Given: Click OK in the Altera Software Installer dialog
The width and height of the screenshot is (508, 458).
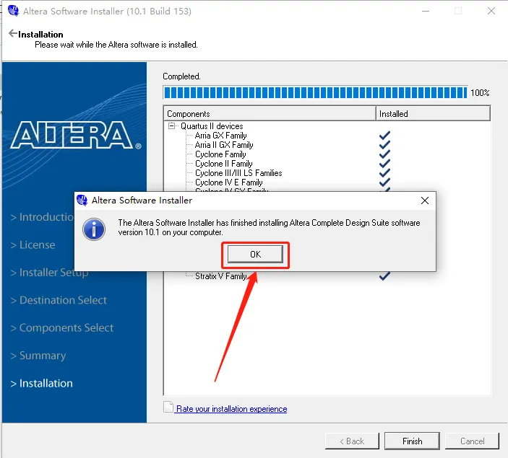Looking at the screenshot, I should (255, 254).
